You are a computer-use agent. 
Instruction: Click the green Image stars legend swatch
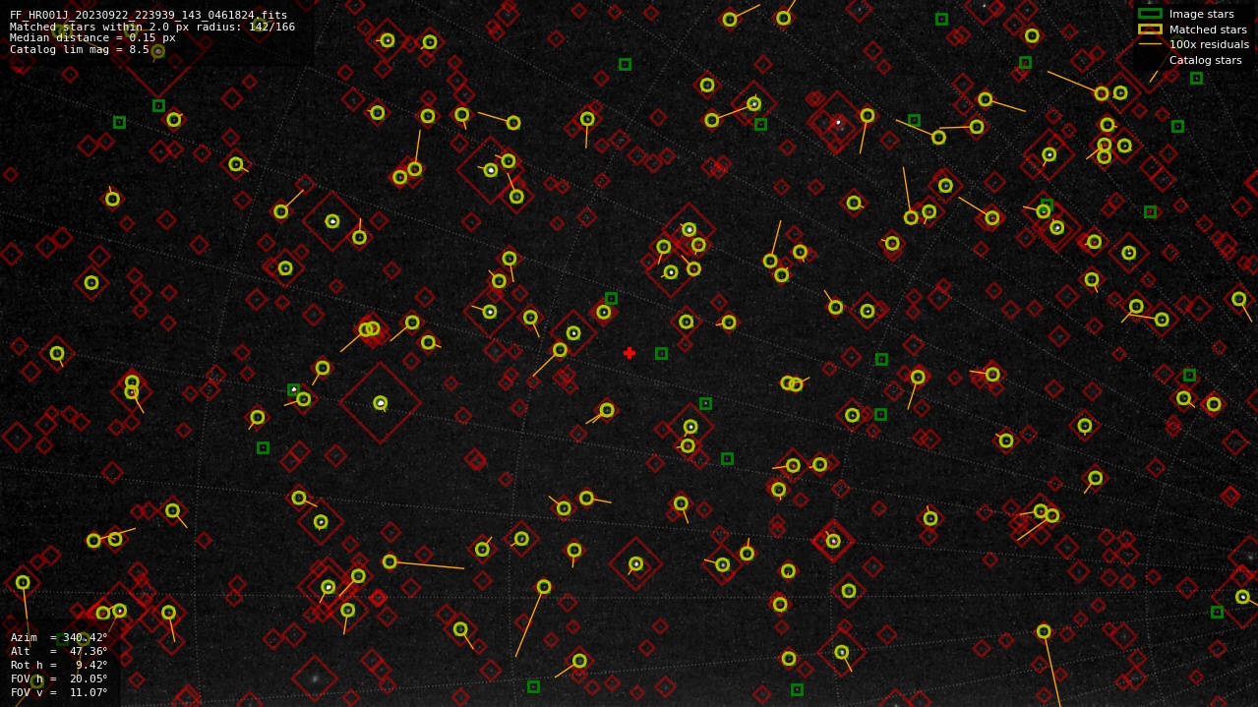tap(1150, 14)
